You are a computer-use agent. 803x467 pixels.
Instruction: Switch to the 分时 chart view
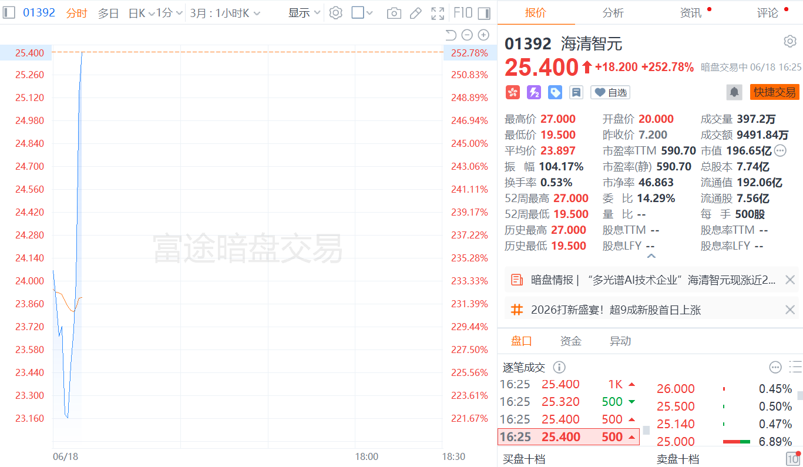76,13
